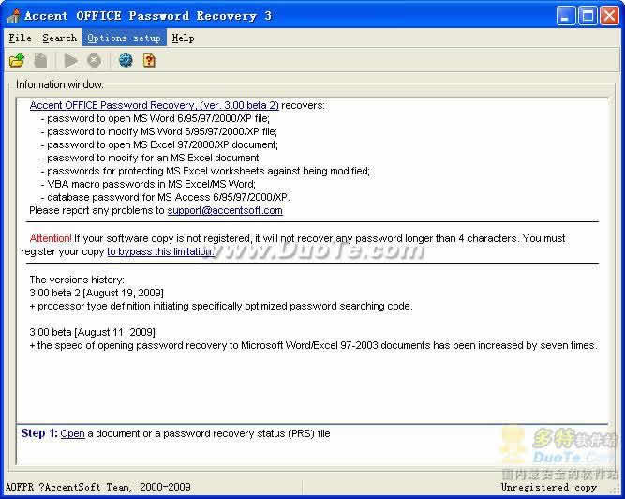This screenshot has width=625, height=499.
Task: Click the processor type definition changelog line
Action: [221, 306]
